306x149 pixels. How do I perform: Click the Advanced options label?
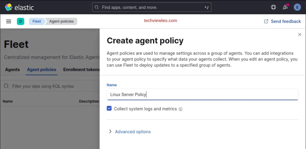point(133,132)
